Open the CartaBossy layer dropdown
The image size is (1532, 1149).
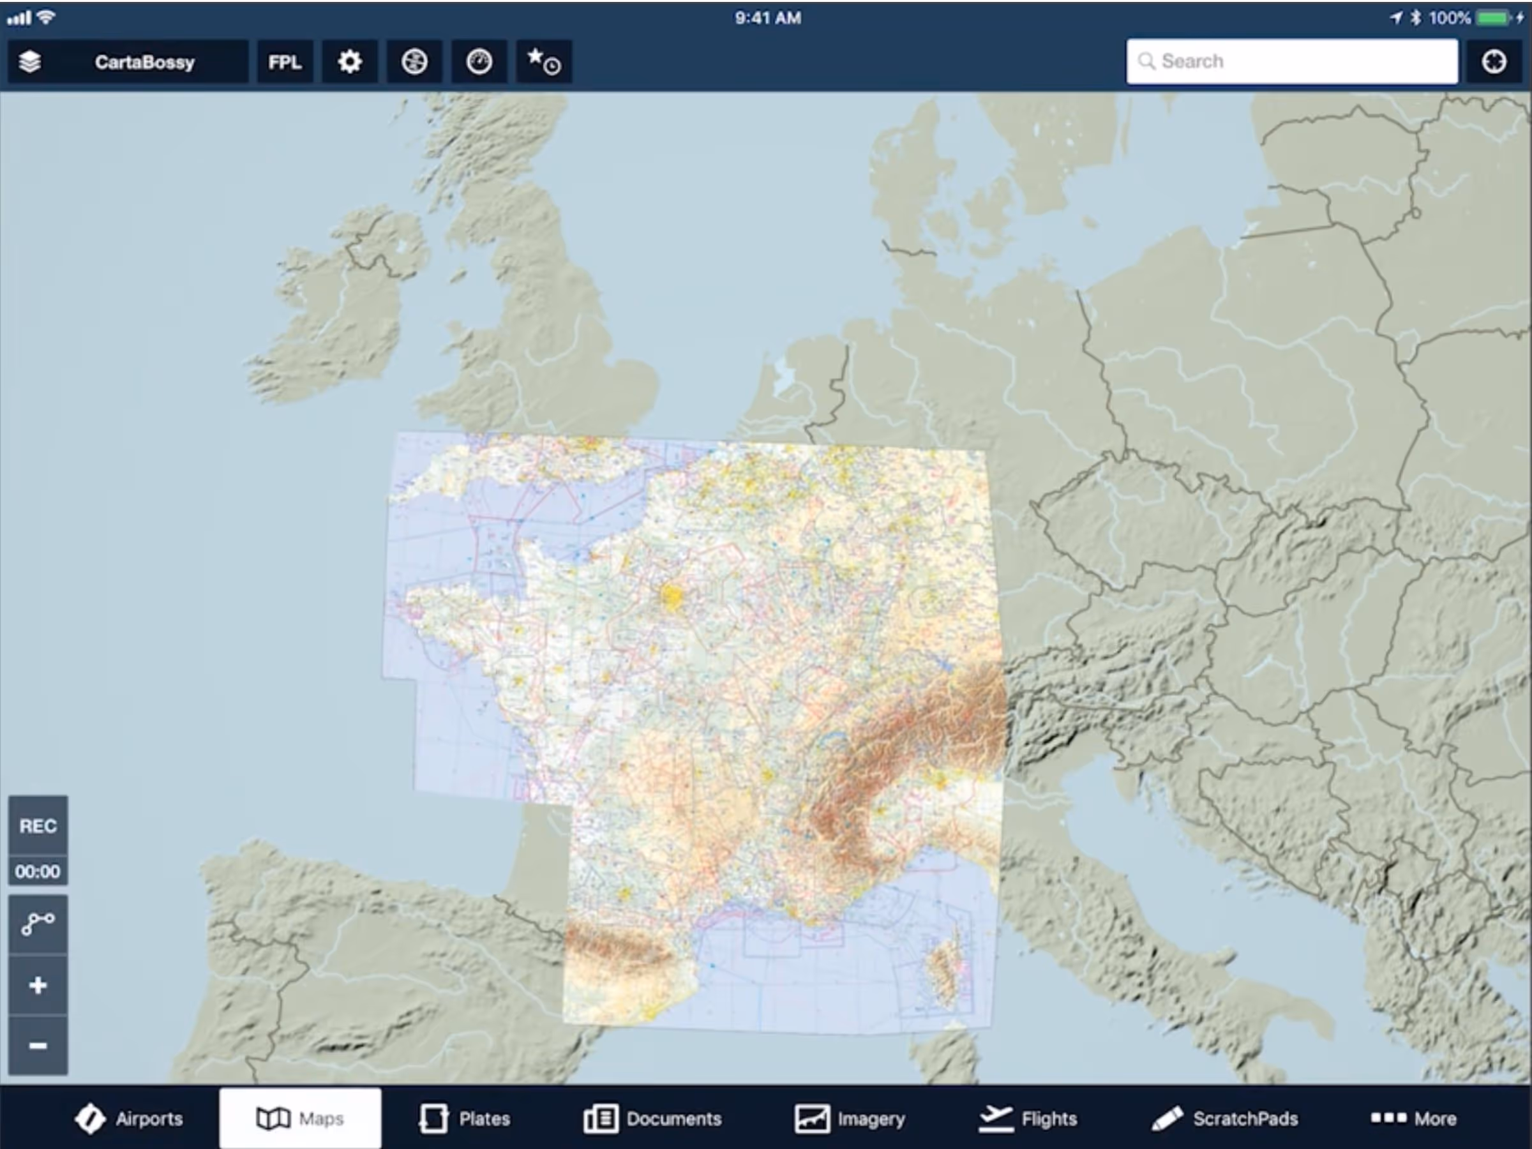tap(144, 63)
